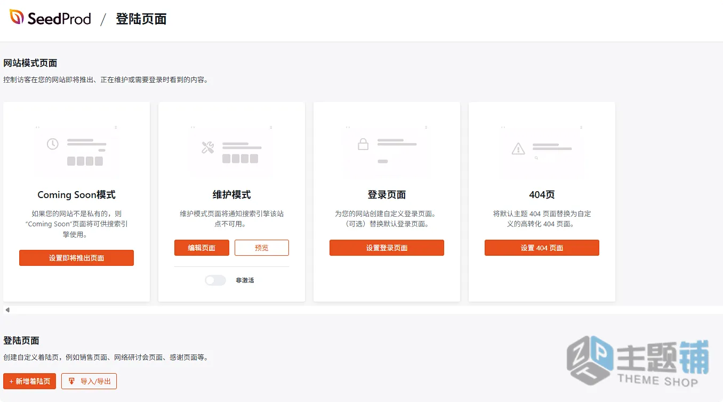This screenshot has height=402, width=723.
Task: Click the 登录页面 card title
Action: click(x=387, y=195)
